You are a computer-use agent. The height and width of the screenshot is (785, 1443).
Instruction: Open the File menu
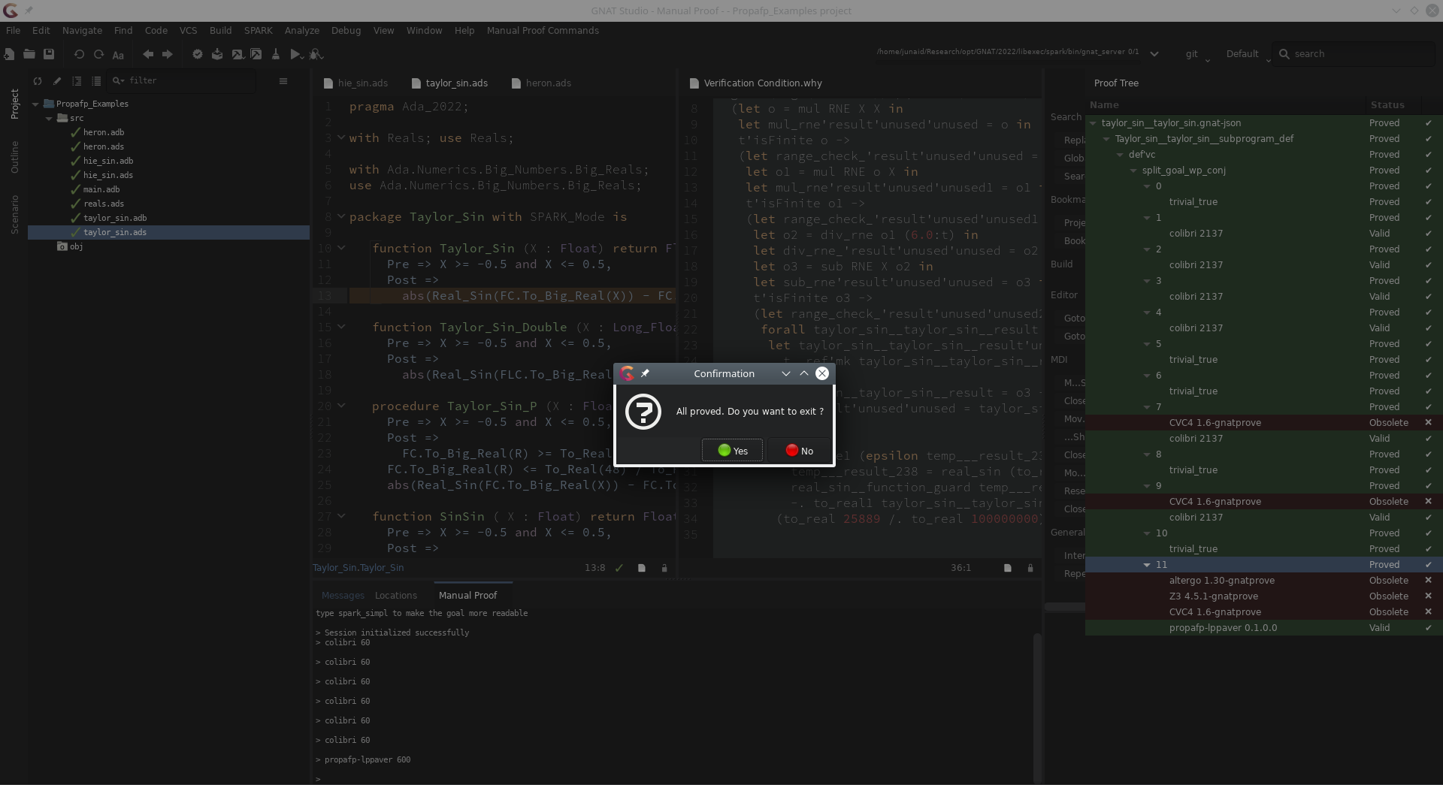13,31
